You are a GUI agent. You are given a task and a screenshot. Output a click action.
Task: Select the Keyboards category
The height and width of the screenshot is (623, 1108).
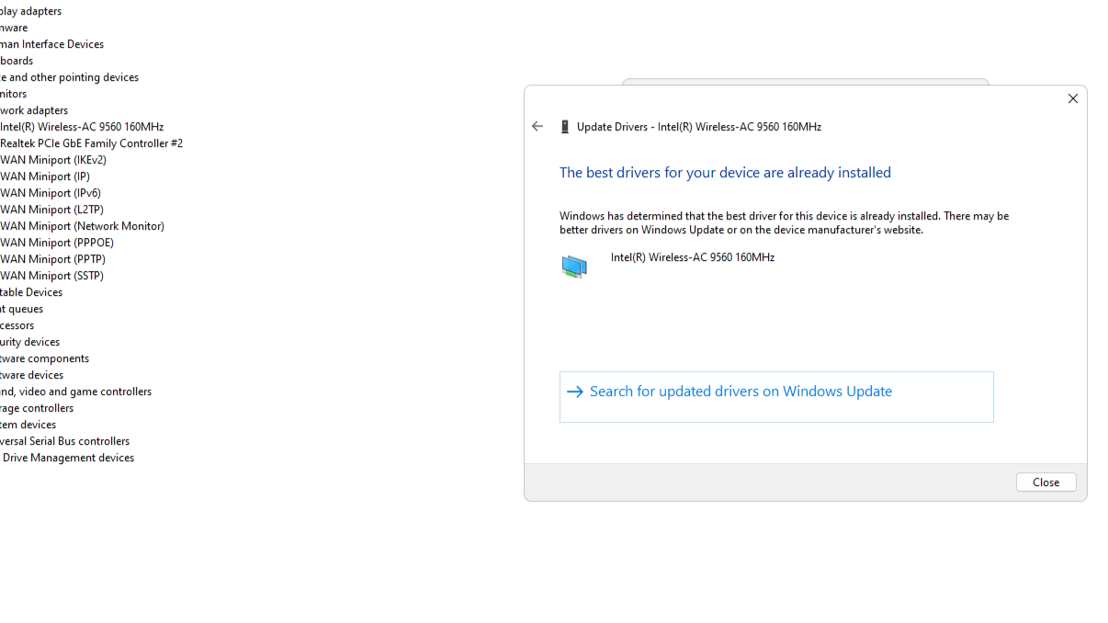17,61
